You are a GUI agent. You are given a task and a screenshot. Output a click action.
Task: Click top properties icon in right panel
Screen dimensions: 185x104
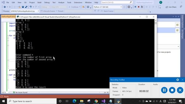pos(177,25)
